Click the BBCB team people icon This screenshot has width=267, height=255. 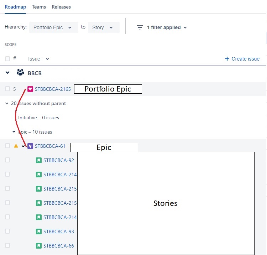[20, 73]
